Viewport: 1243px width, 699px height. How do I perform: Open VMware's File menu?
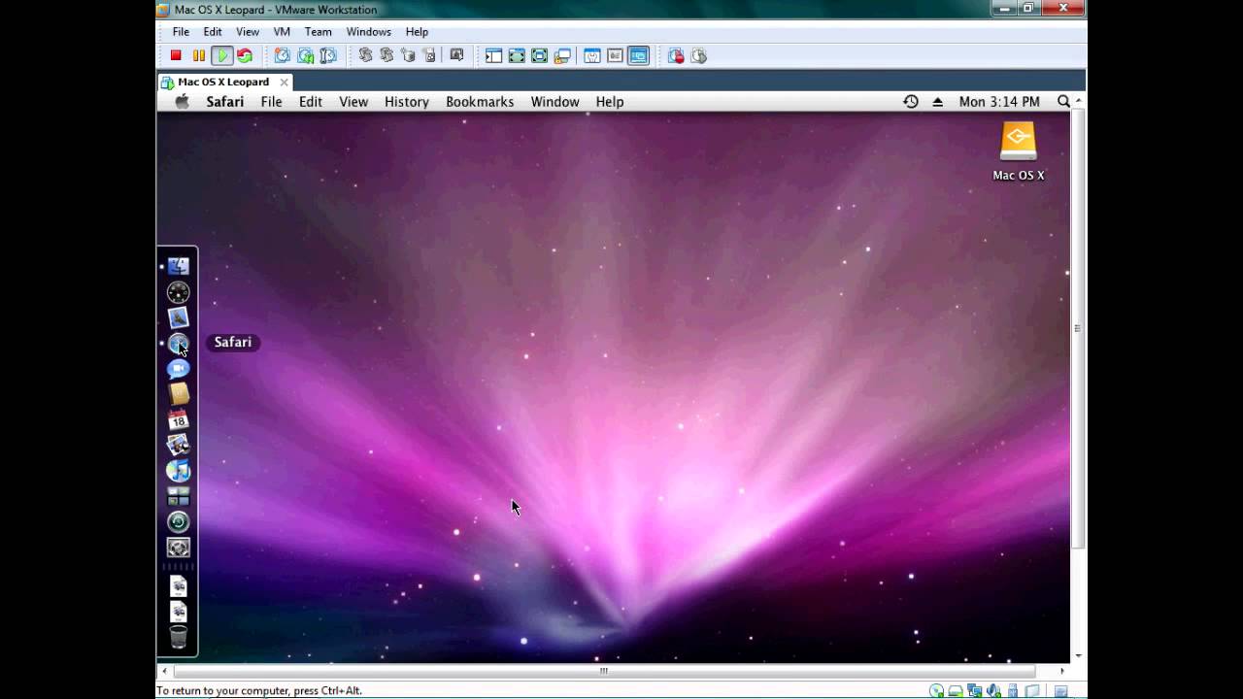182,32
